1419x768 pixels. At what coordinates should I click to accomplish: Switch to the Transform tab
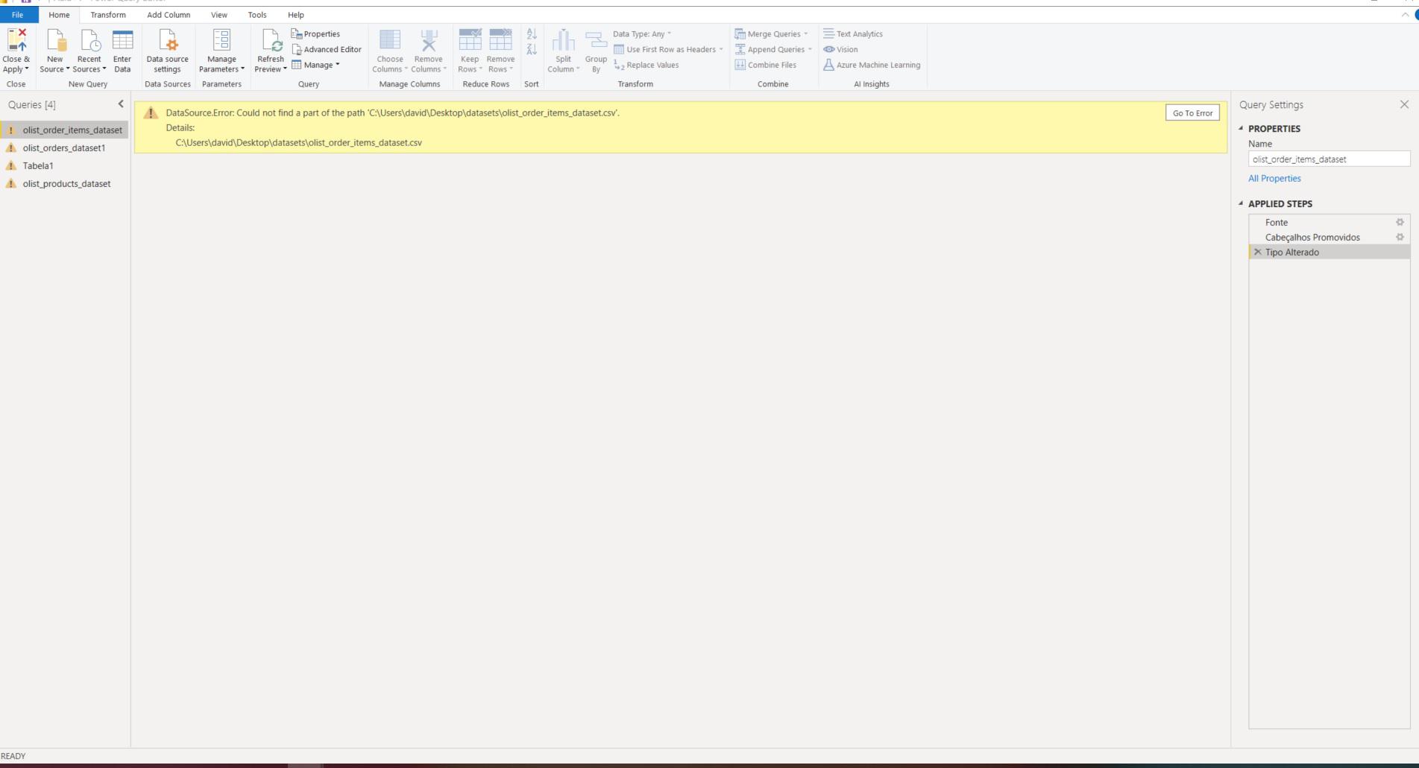108,15
